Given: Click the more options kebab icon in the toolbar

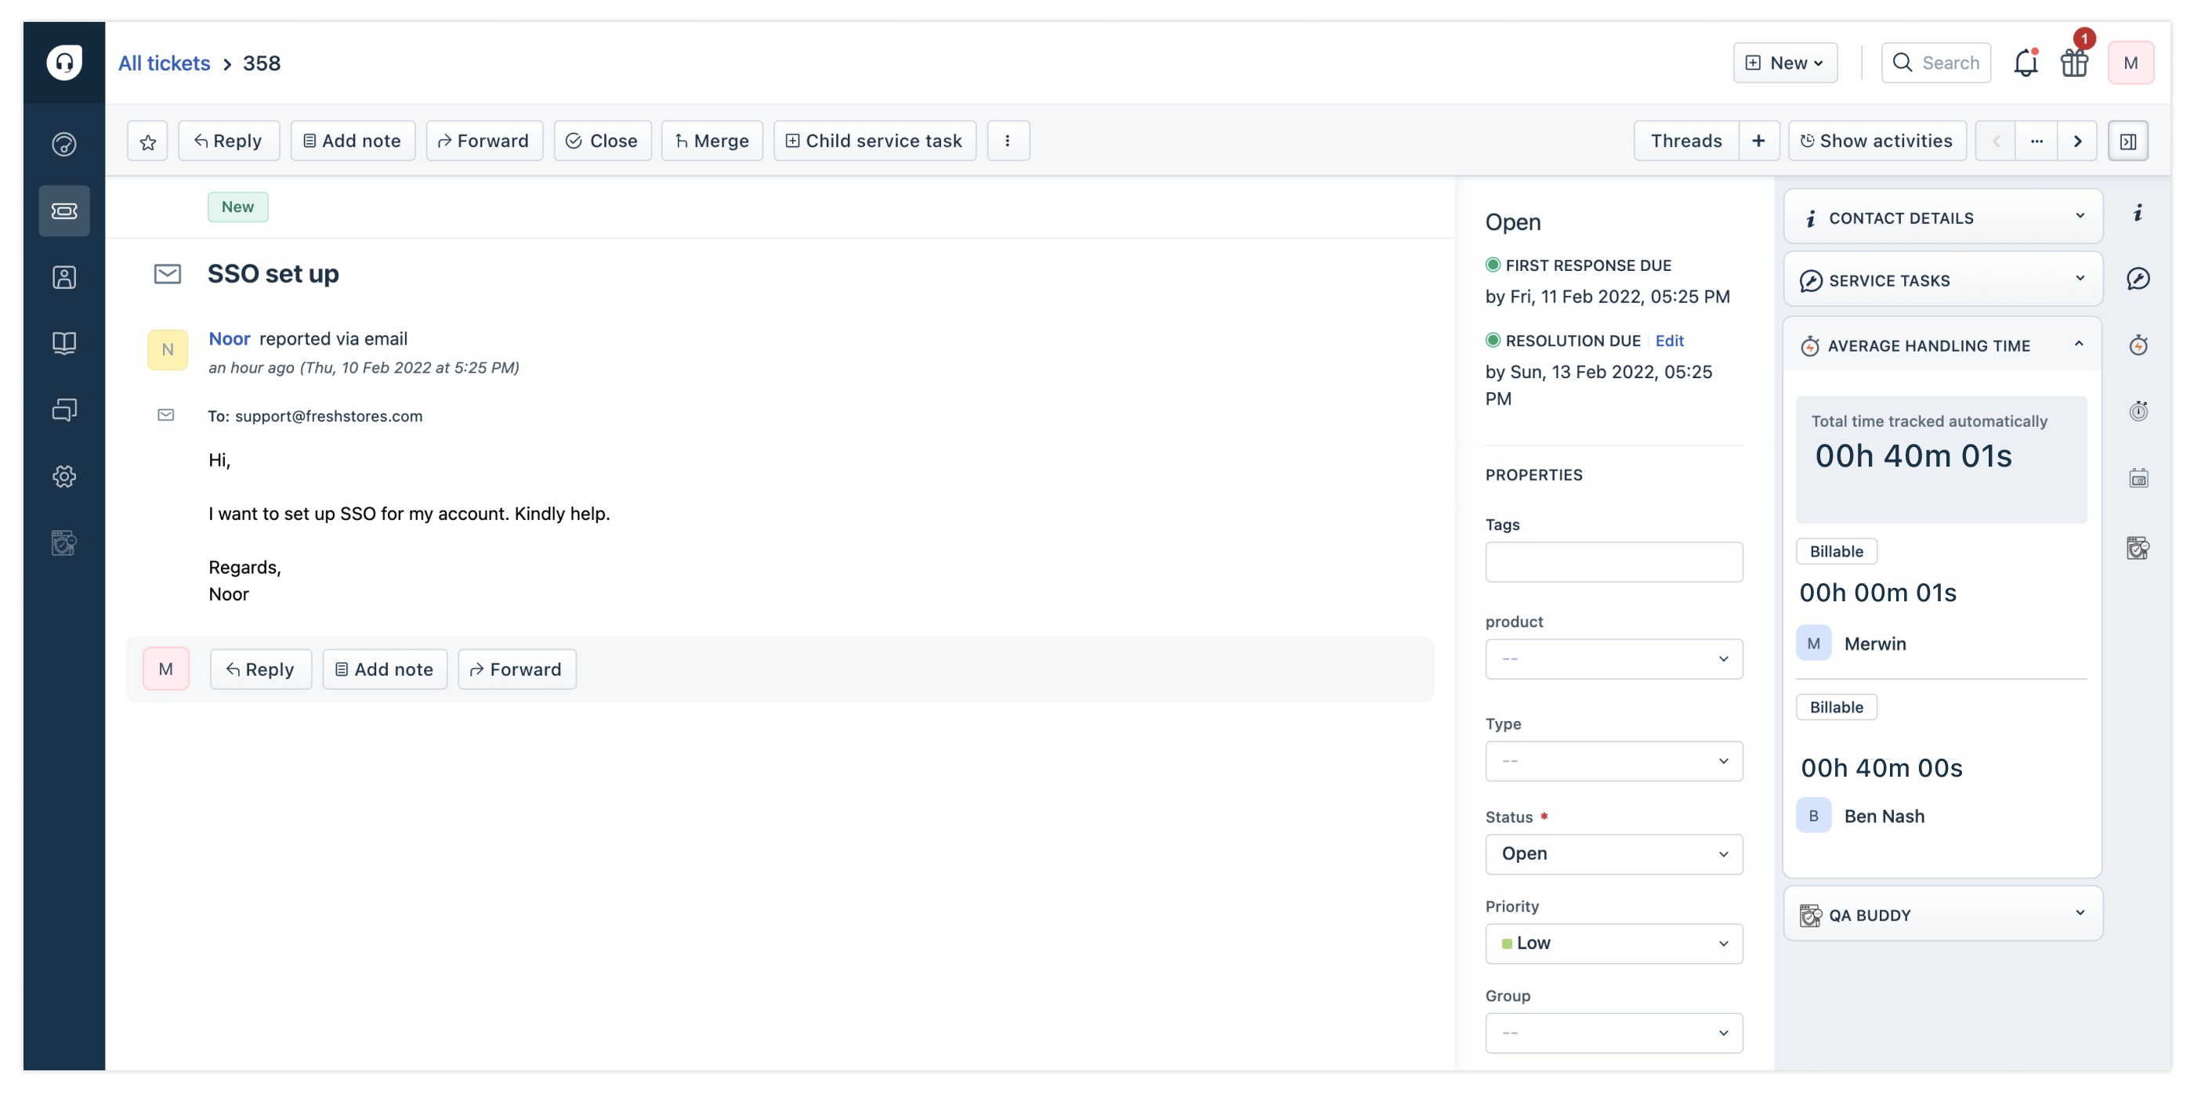Looking at the screenshot, I should (1008, 141).
